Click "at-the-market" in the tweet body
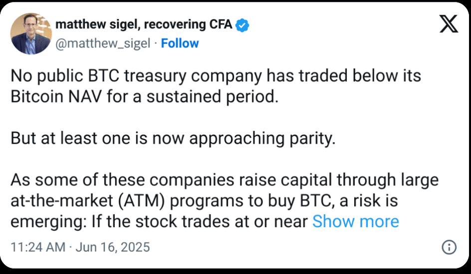The width and height of the screenshot is (471, 274). [x=63, y=201]
